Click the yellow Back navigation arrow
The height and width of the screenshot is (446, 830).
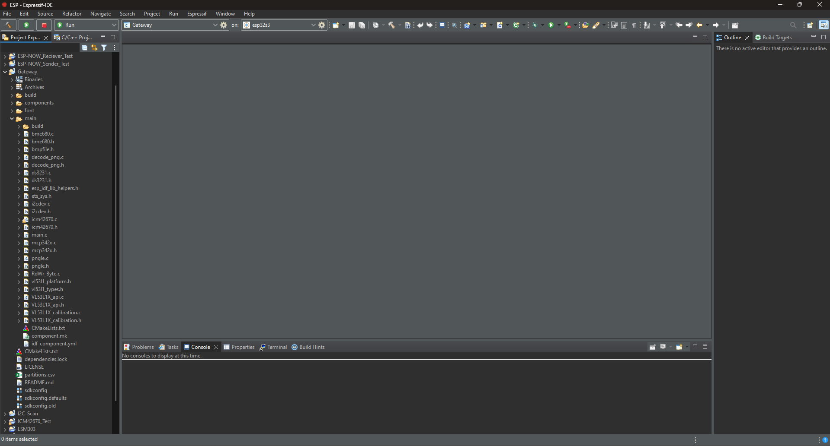699,25
